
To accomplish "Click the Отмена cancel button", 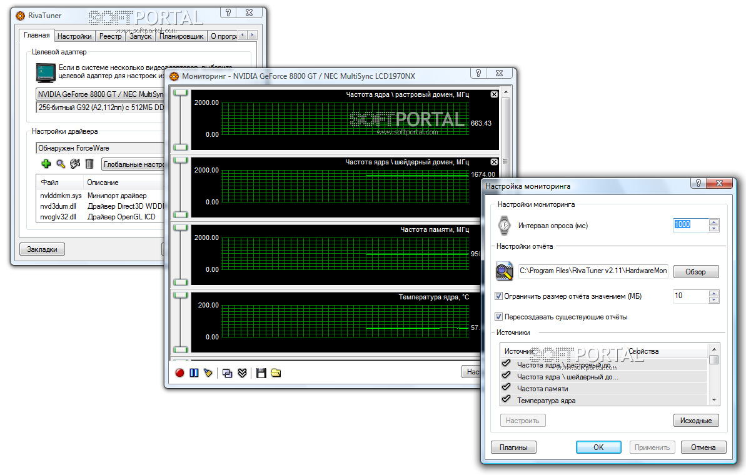I will pyautogui.click(x=703, y=447).
